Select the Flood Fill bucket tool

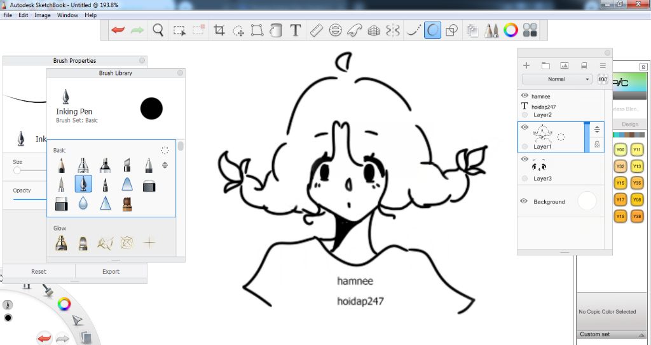coord(276,30)
